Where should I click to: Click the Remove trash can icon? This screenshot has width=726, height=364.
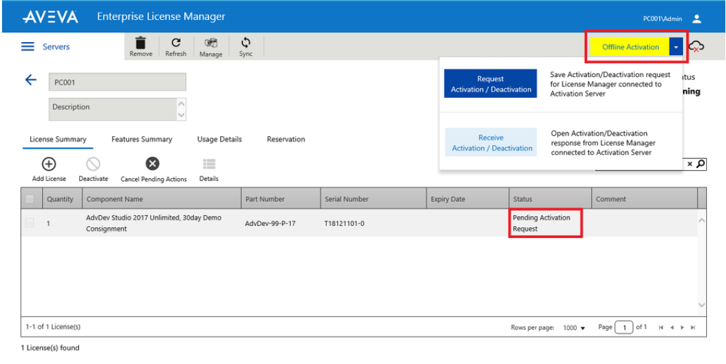coord(141,43)
